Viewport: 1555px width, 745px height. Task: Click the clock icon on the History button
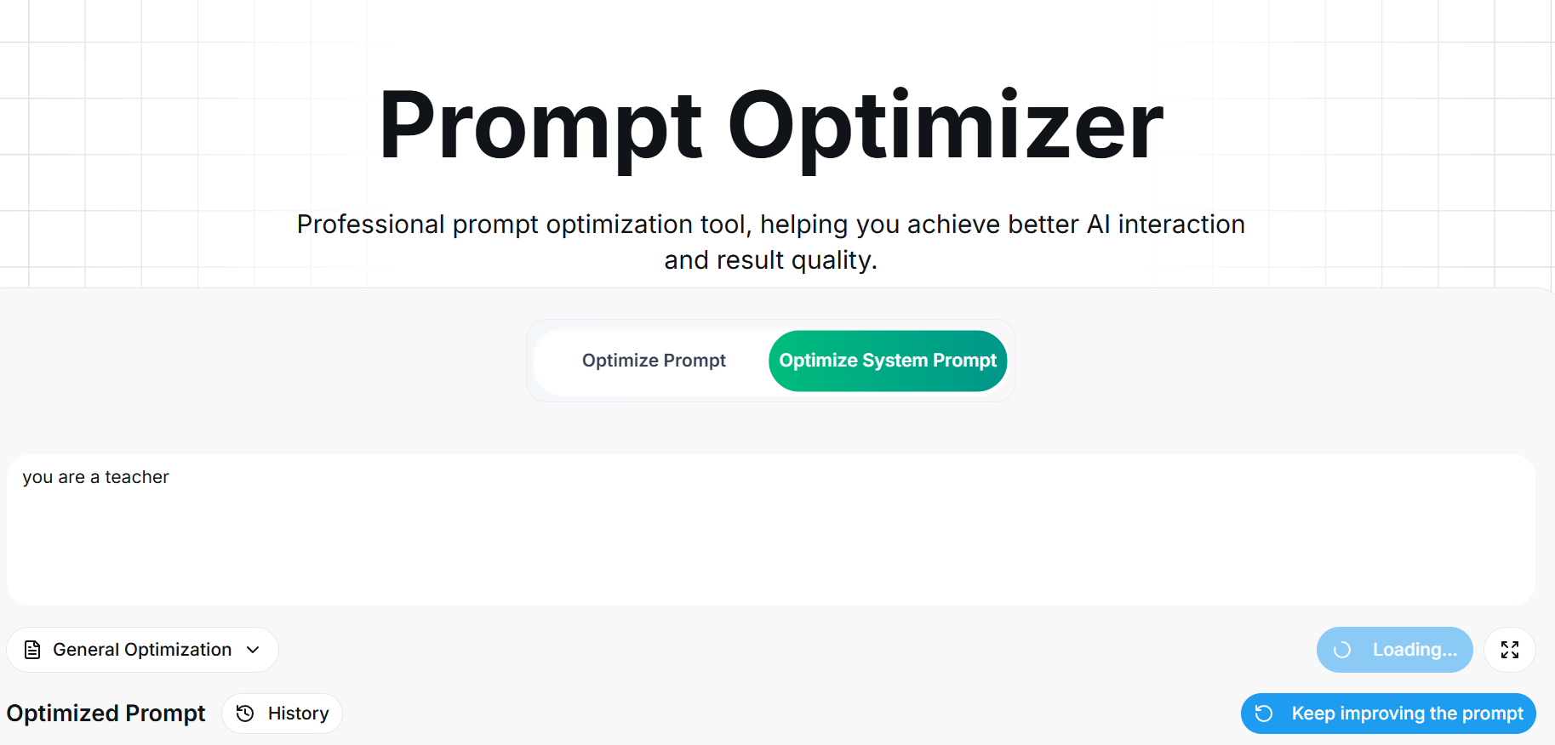(x=243, y=714)
